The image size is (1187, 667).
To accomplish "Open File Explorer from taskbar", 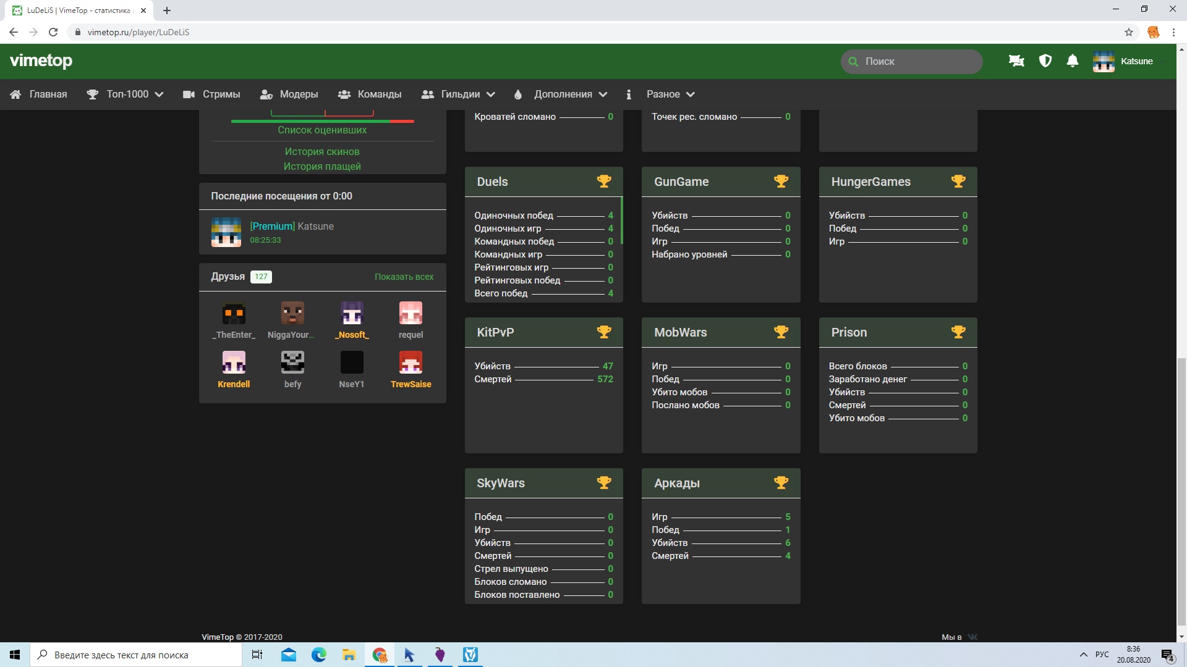I will coord(349,655).
